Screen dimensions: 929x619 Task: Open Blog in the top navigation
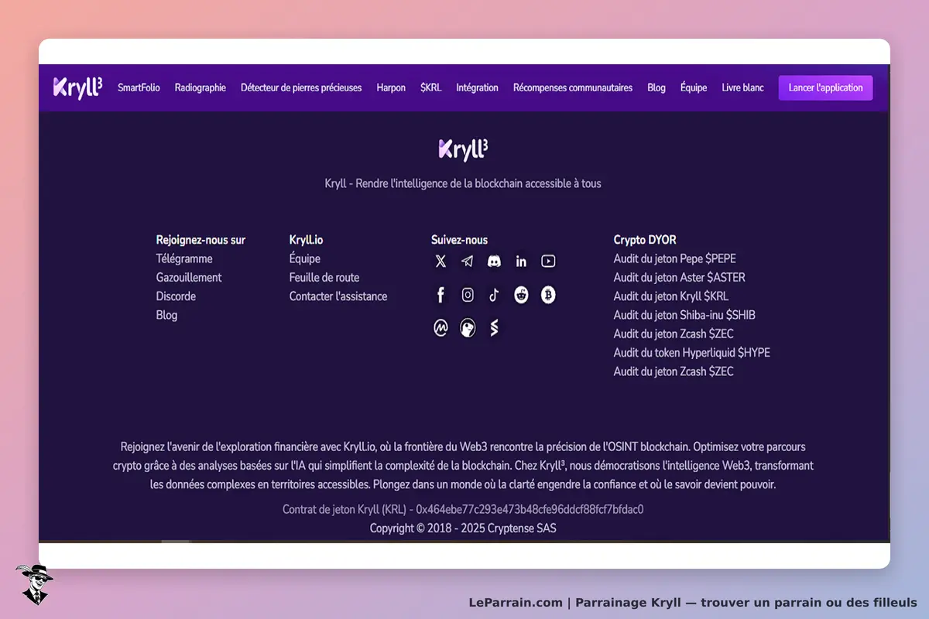click(656, 87)
